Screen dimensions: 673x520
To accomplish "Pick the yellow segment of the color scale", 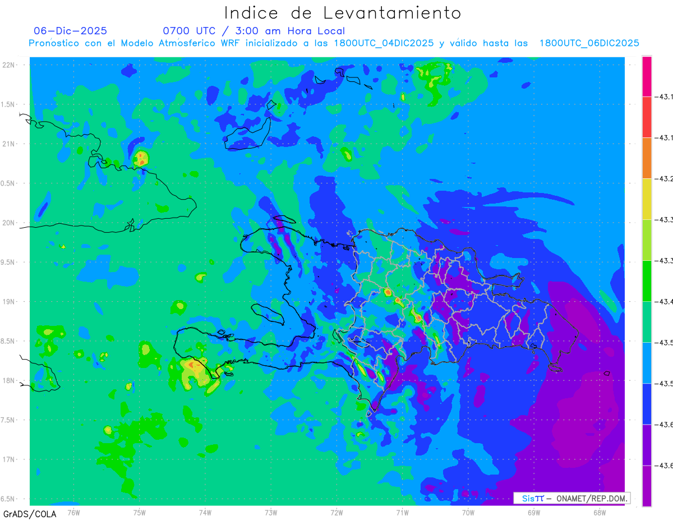I will 647,199.
